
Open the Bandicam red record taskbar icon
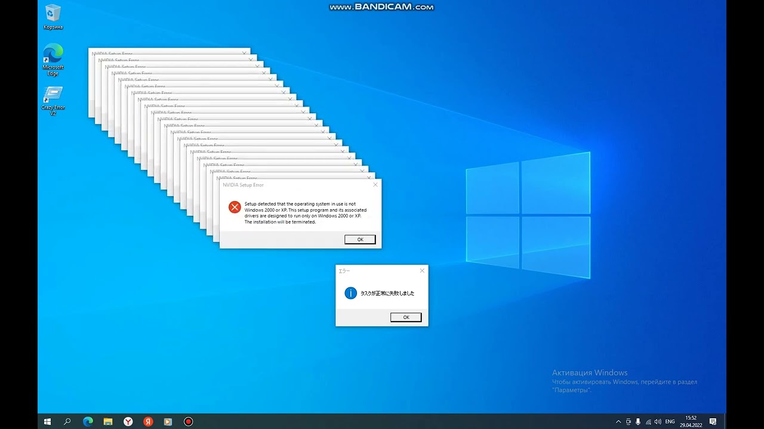pyautogui.click(x=188, y=421)
